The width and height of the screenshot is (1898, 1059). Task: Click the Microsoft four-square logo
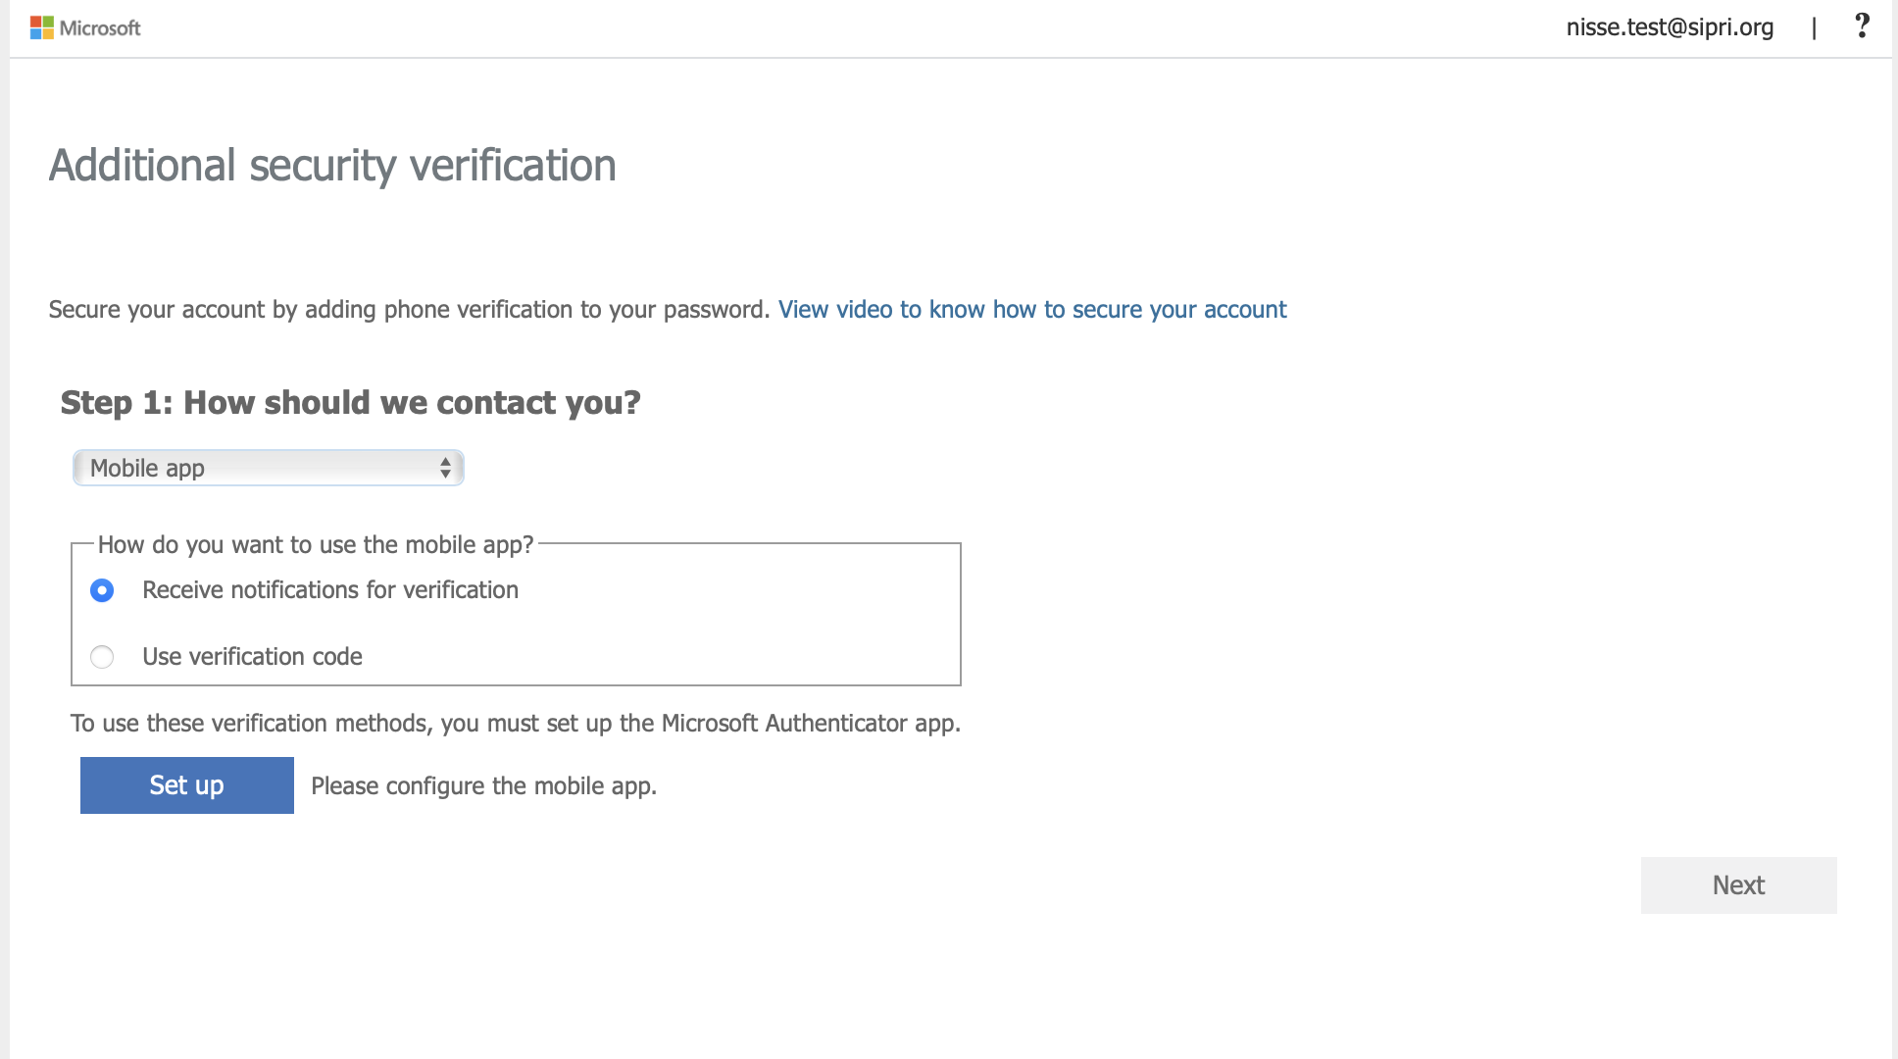tap(41, 27)
